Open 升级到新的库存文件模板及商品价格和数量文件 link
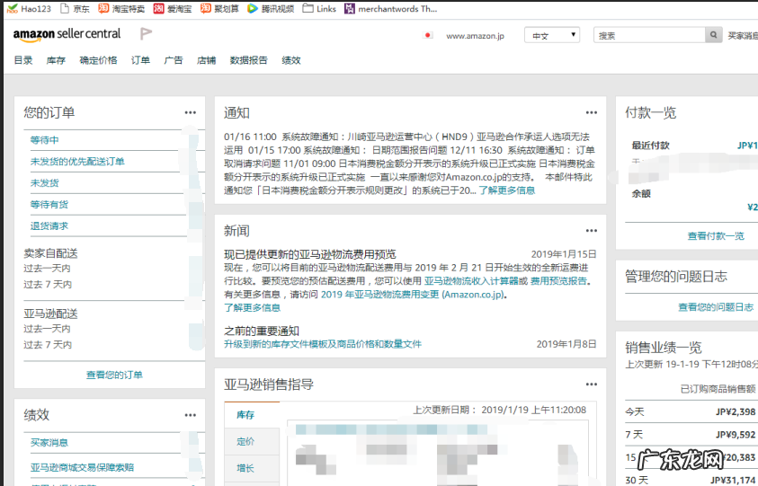This screenshot has height=486, width=758. [x=323, y=344]
